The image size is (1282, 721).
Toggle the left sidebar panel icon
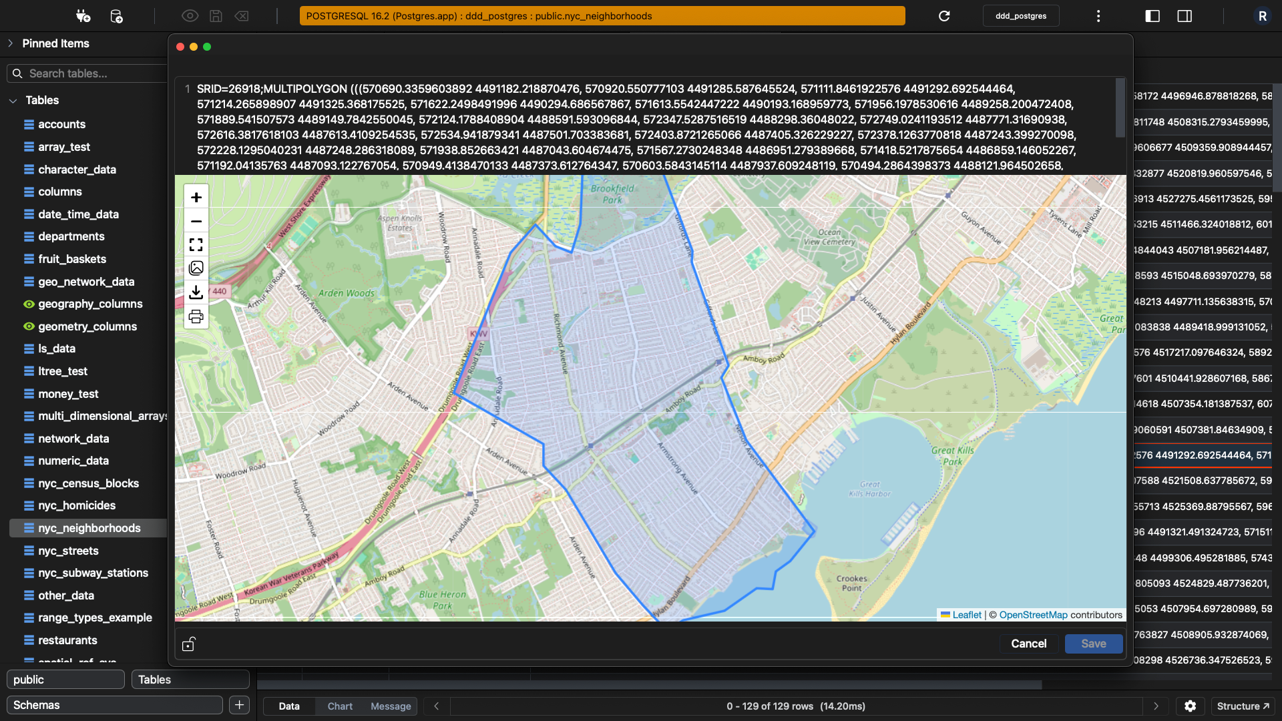(1152, 16)
